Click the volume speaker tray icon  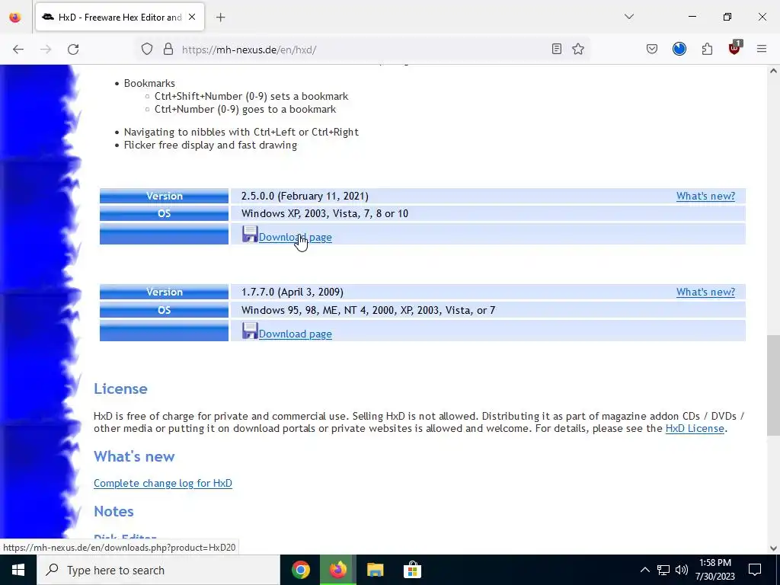[682, 570]
